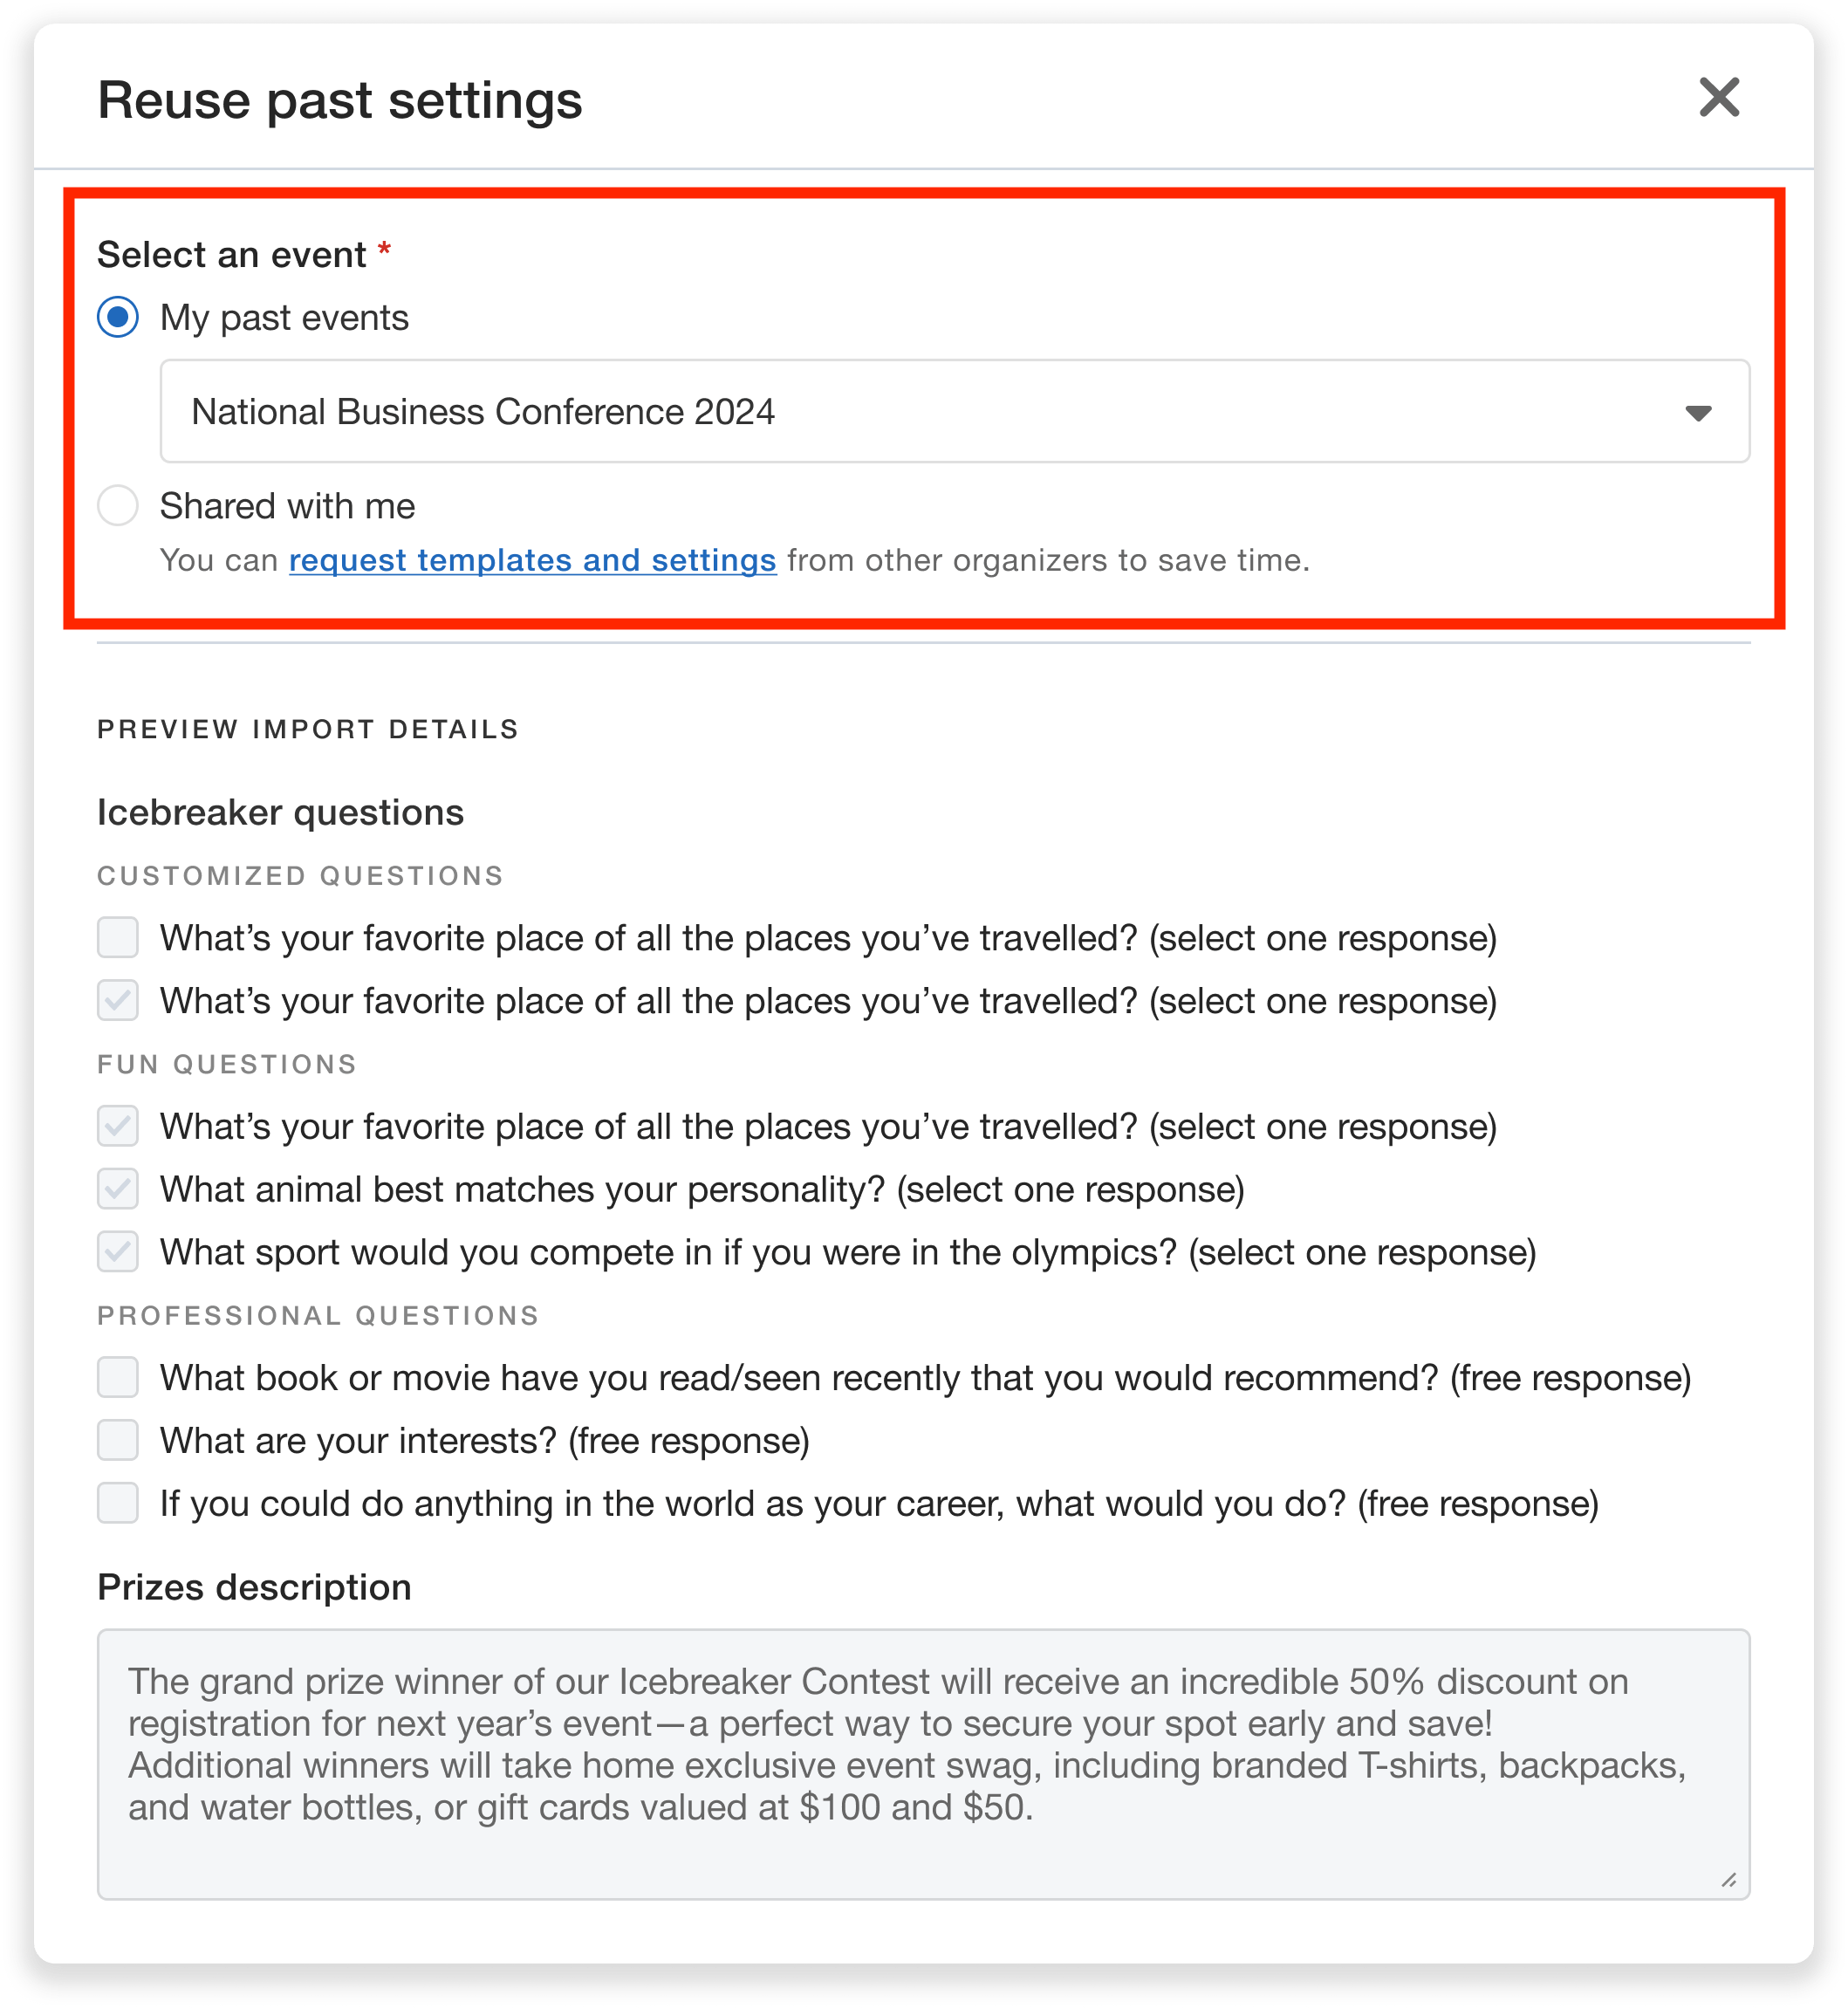The height and width of the screenshot is (2008, 1848).
Task: Uncheck the second customized travel question checkbox
Action: pos(118,1001)
